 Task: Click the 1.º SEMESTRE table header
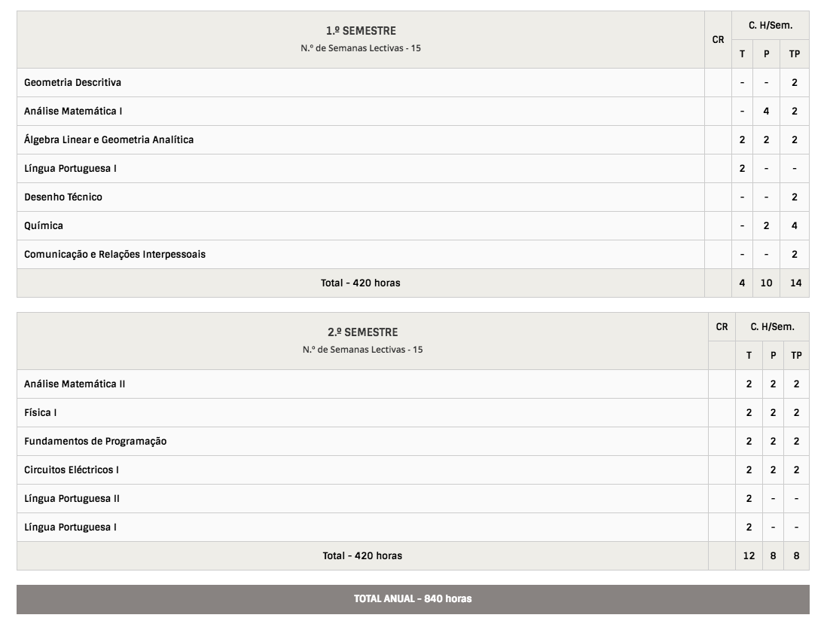point(361,31)
